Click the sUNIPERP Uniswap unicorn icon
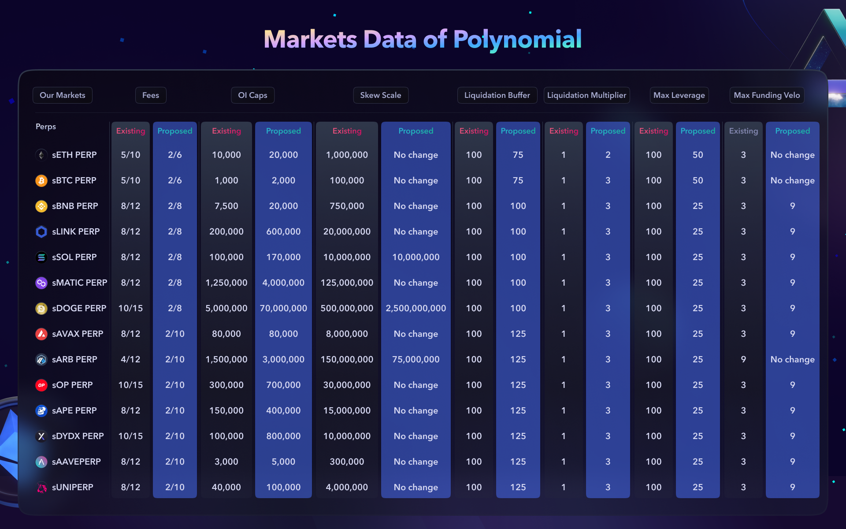Viewport: 846px width, 529px height. 41,487
